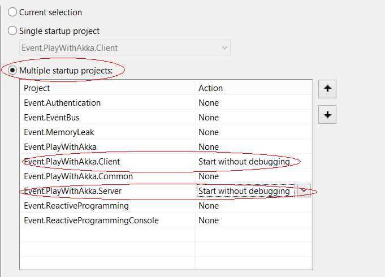This screenshot has width=385, height=277.
Task: Click the move down arrow button
Action: pyautogui.click(x=327, y=115)
